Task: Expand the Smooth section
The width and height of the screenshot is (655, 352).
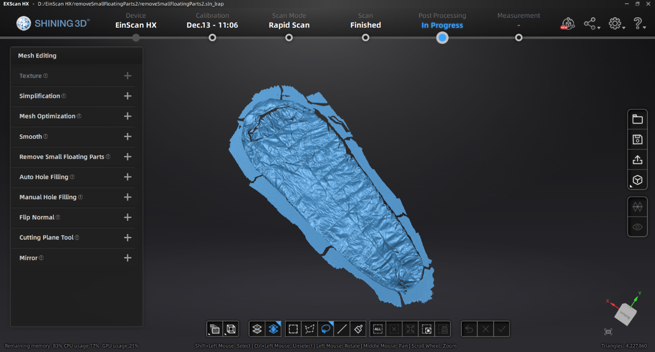Action: click(x=128, y=137)
